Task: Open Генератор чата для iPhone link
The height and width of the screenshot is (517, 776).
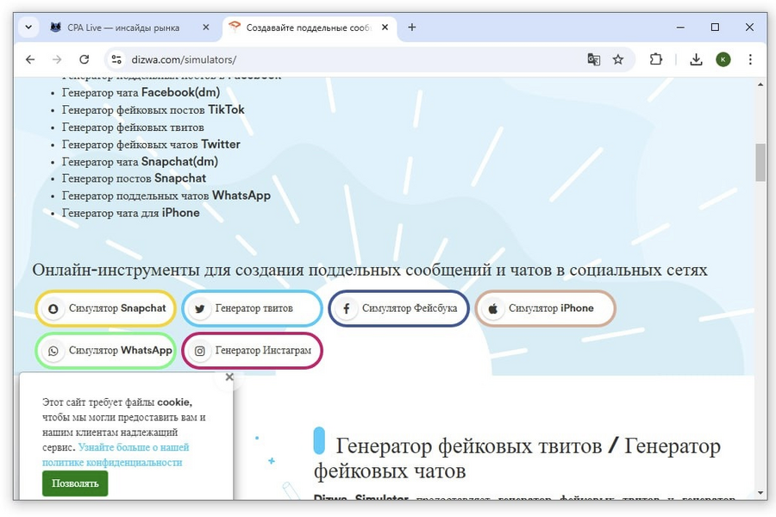Action: click(131, 213)
